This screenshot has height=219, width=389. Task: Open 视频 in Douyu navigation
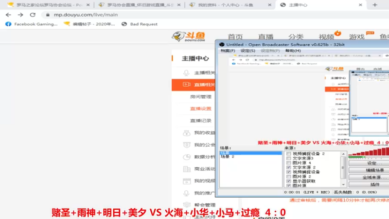[326, 37]
